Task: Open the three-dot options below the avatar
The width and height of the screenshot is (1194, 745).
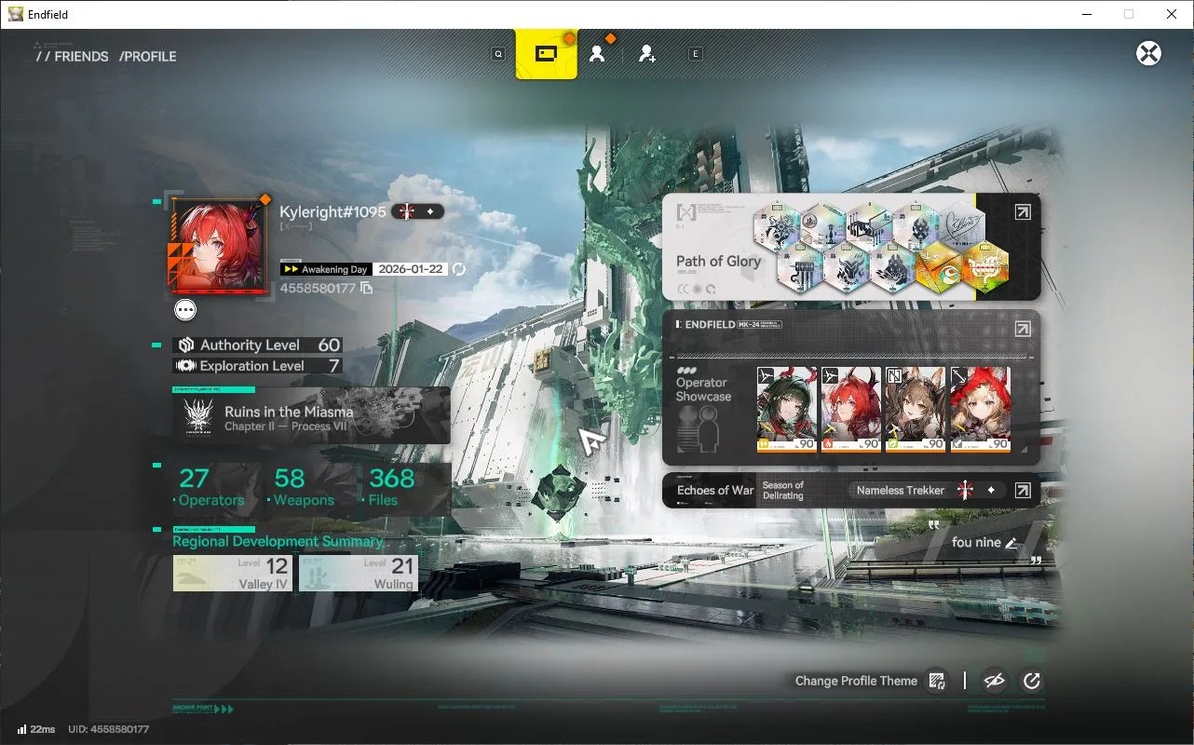Action: tap(185, 310)
